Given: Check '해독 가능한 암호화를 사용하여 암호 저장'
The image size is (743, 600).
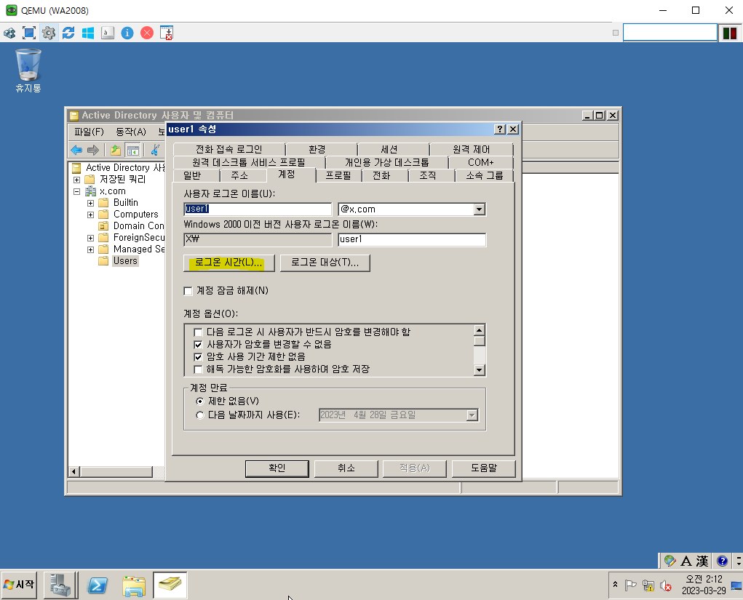Looking at the screenshot, I should (x=198, y=369).
